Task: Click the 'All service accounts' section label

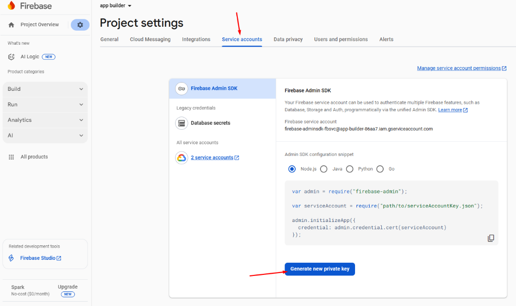Action: [197, 143]
